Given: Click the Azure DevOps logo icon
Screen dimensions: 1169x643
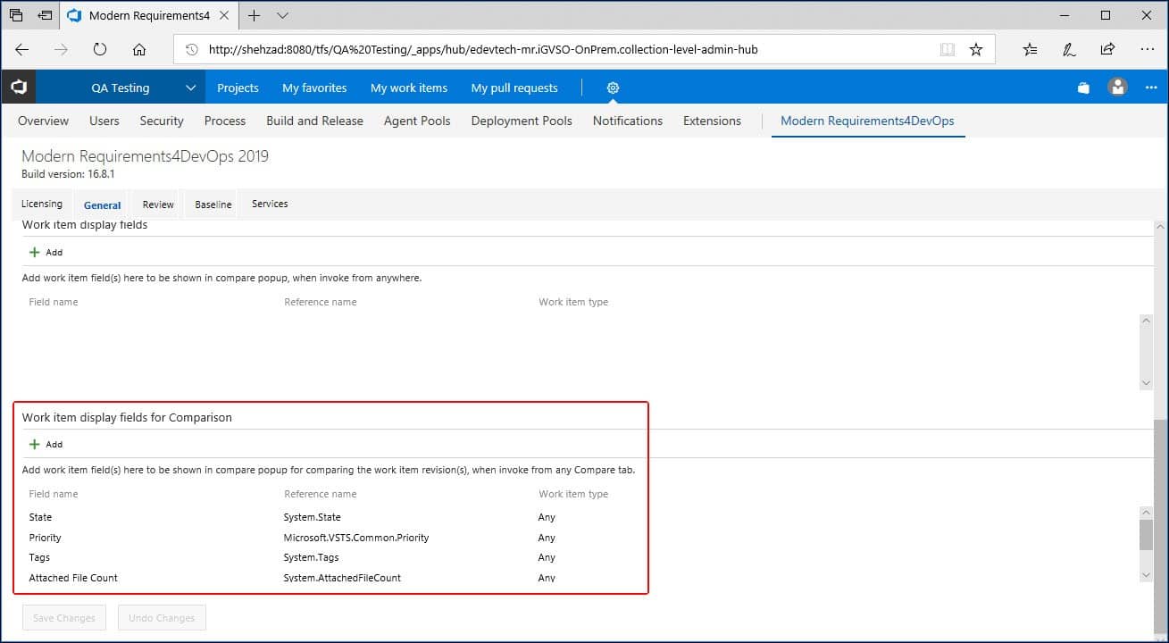Looking at the screenshot, I should [18, 88].
